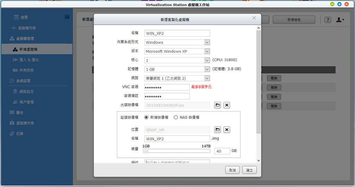Open 所有快照 sidebar item
This screenshot has height=187, width=355.
point(26,70)
